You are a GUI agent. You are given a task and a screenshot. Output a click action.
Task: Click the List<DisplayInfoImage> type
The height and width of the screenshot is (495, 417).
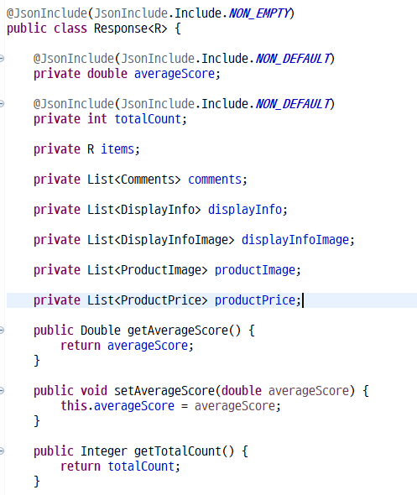[161, 240]
